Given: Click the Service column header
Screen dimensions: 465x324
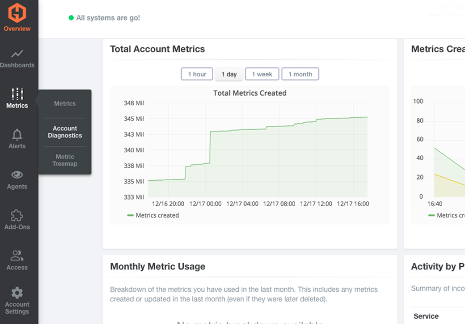Looking at the screenshot, I should pos(426,316).
